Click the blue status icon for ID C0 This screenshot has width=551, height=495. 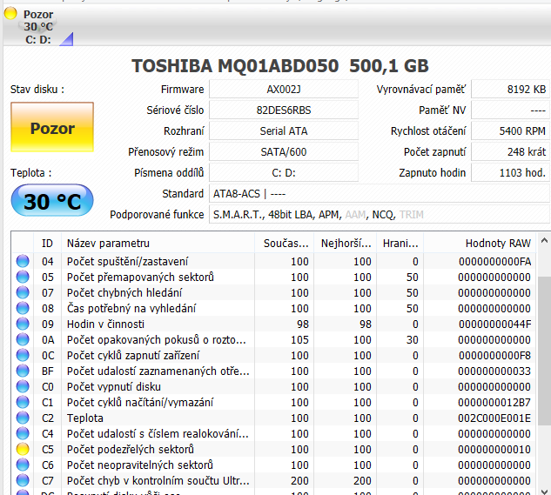tap(23, 386)
